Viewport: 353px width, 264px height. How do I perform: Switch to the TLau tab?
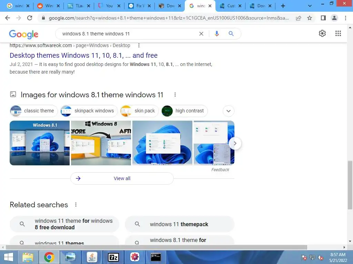pos(79,6)
